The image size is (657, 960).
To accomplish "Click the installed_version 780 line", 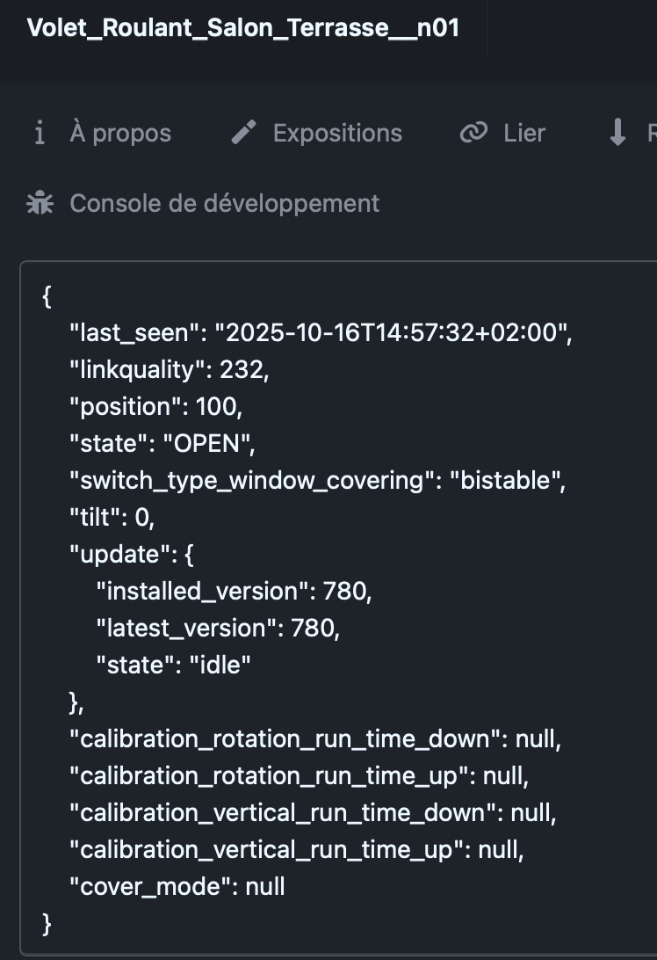I will [x=234, y=592].
